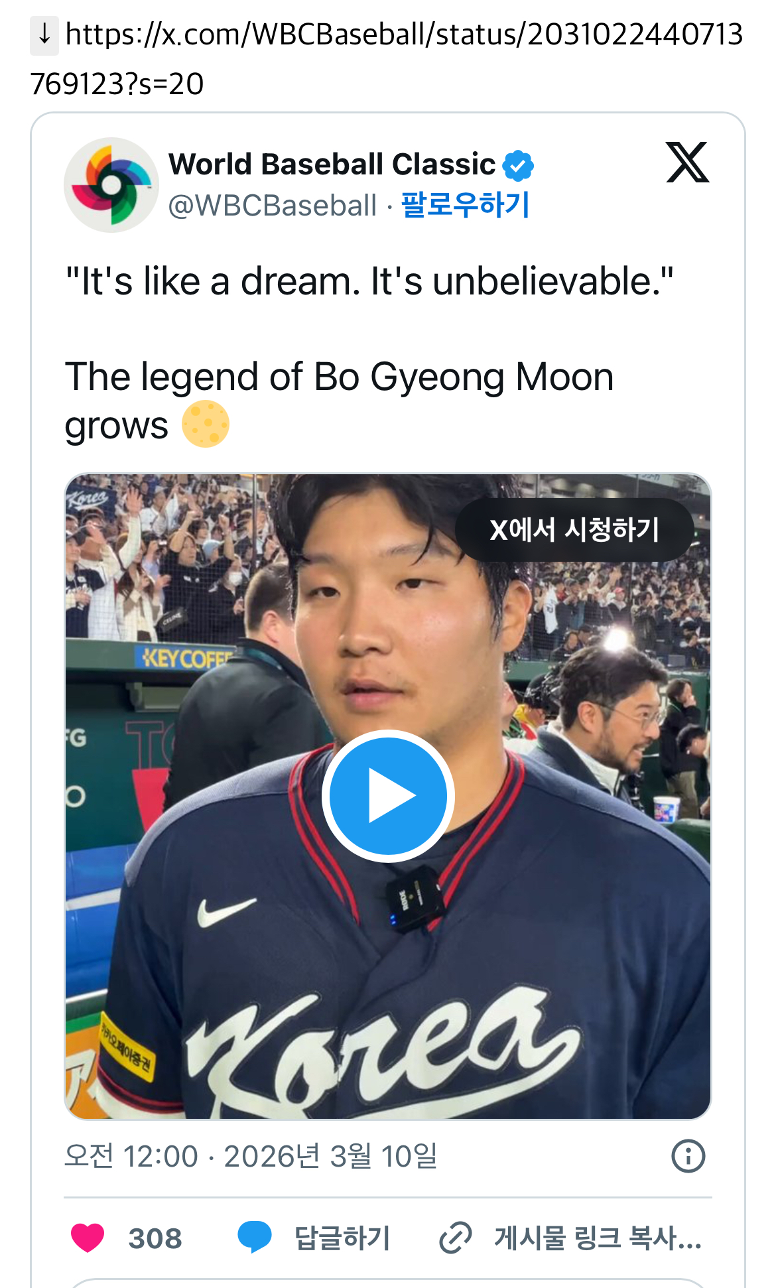Viewport: 776px width, 1288px height.
Task: Click the yellow full moon emoji
Action: pyautogui.click(x=206, y=424)
